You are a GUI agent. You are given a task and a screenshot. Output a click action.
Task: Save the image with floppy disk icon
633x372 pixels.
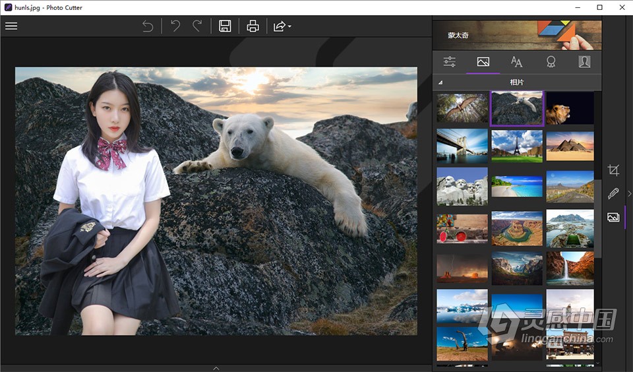click(x=225, y=26)
